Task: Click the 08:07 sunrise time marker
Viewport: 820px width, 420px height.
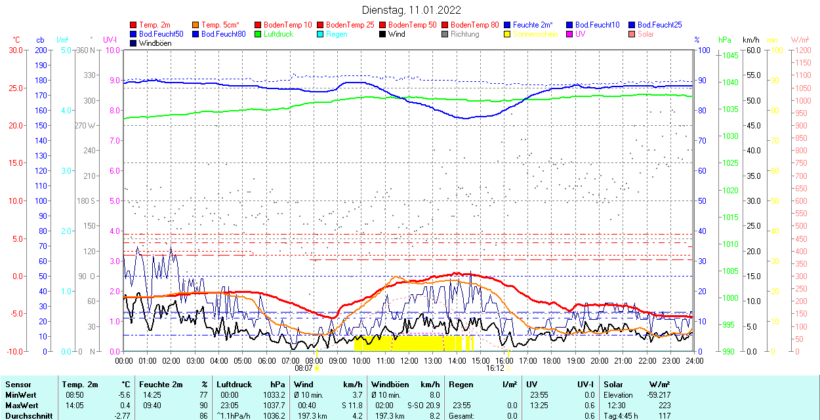Action: 304,368
